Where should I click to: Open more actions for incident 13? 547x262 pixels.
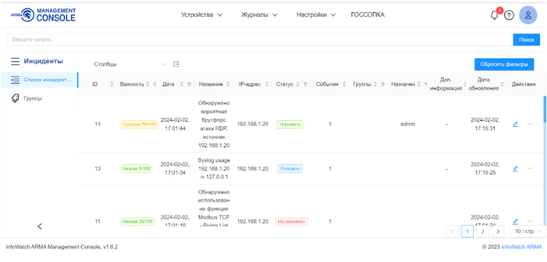coord(530,168)
